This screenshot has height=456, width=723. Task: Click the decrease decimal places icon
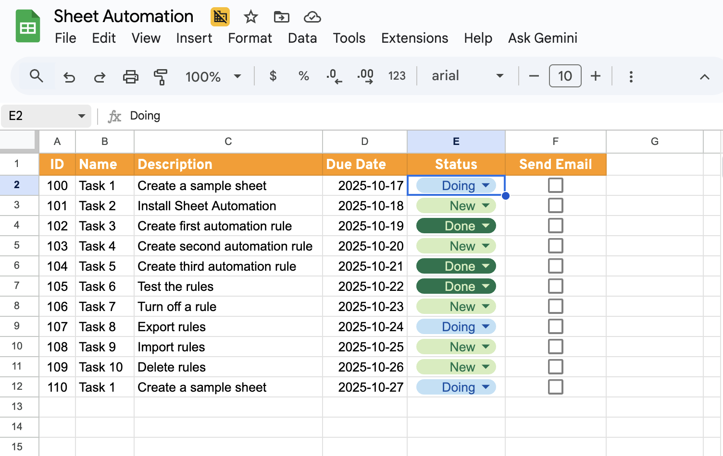(334, 76)
